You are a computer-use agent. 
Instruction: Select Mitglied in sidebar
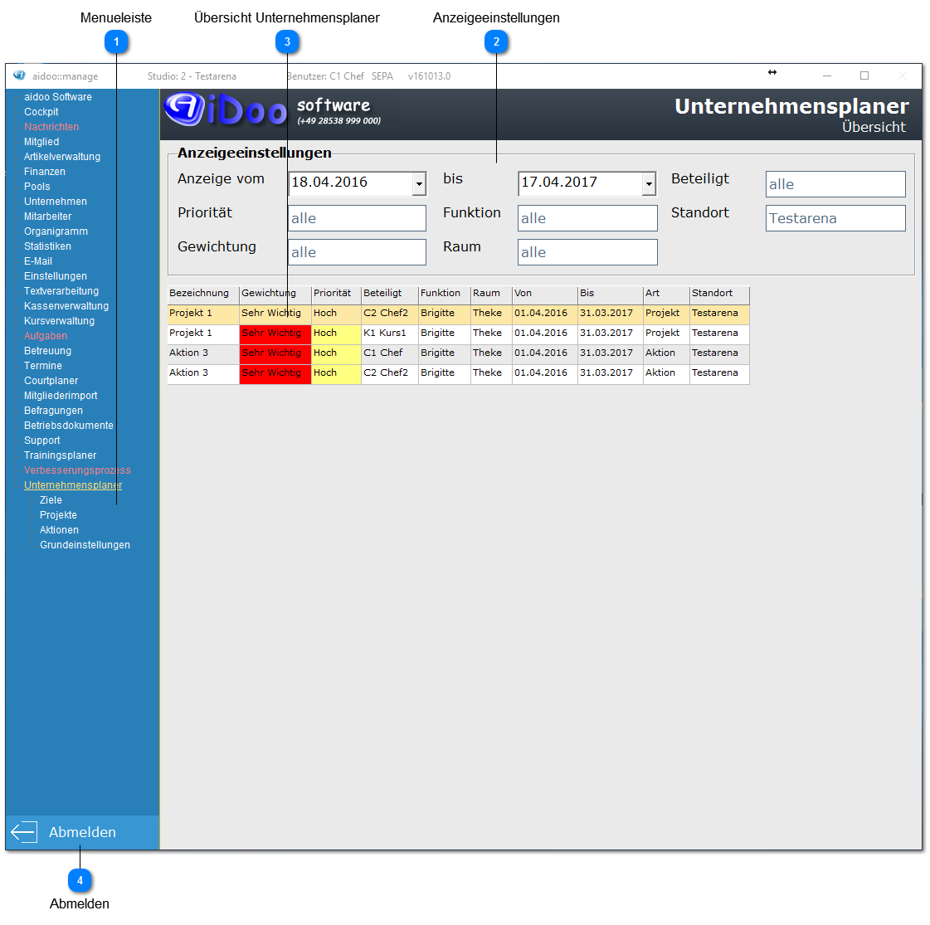[41, 142]
